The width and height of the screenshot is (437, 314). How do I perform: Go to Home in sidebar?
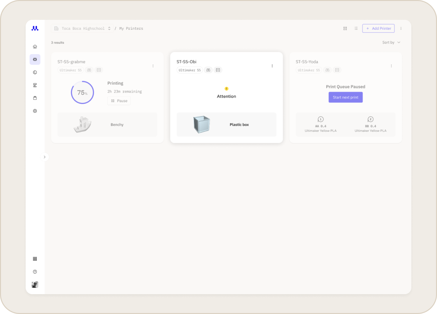coord(35,47)
